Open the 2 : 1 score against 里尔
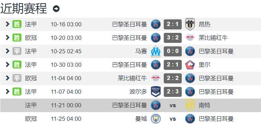261x128 pixels. [173, 65]
